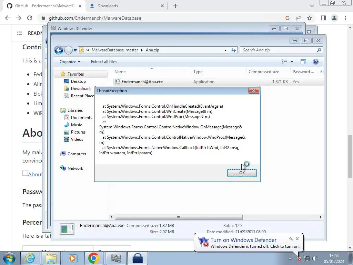353x265 pixels.
Task: Click Chrome's back arrow
Action: 8,18
